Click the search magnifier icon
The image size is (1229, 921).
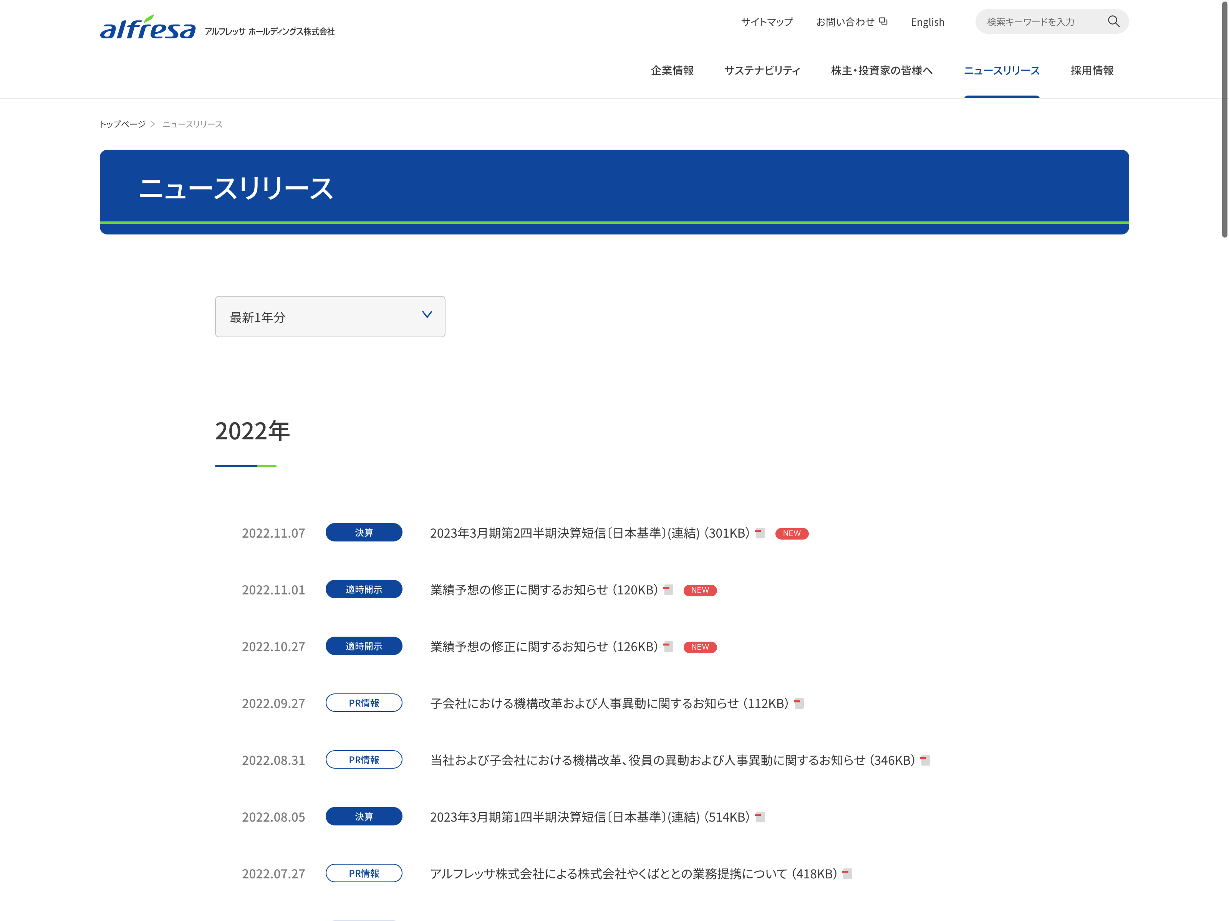coord(1113,21)
